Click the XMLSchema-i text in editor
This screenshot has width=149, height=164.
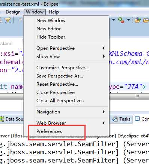tap(129, 54)
